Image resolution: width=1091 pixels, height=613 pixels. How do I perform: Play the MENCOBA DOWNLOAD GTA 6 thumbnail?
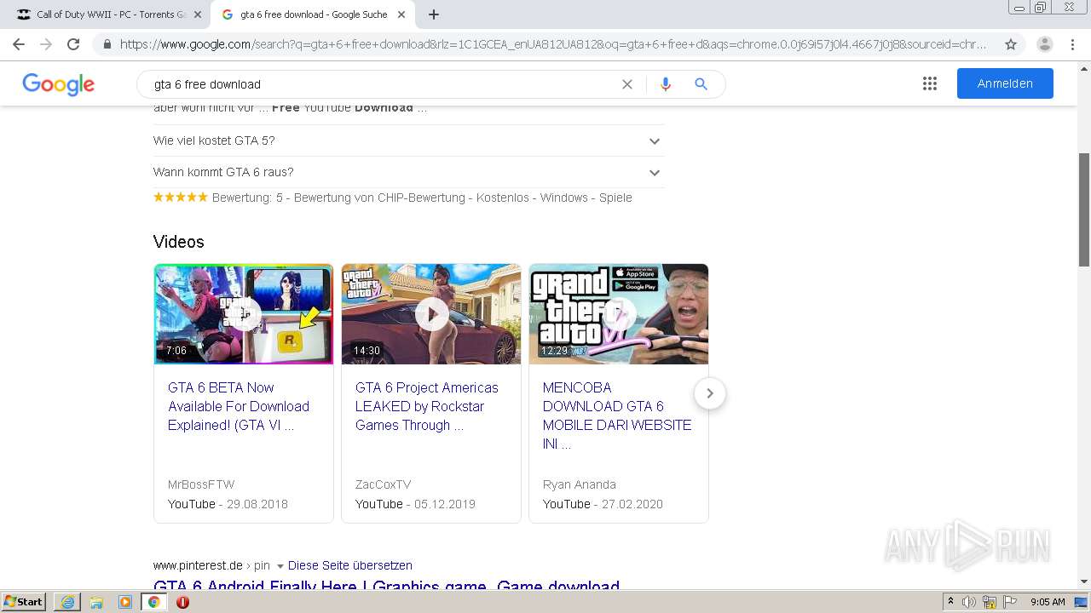(619, 314)
